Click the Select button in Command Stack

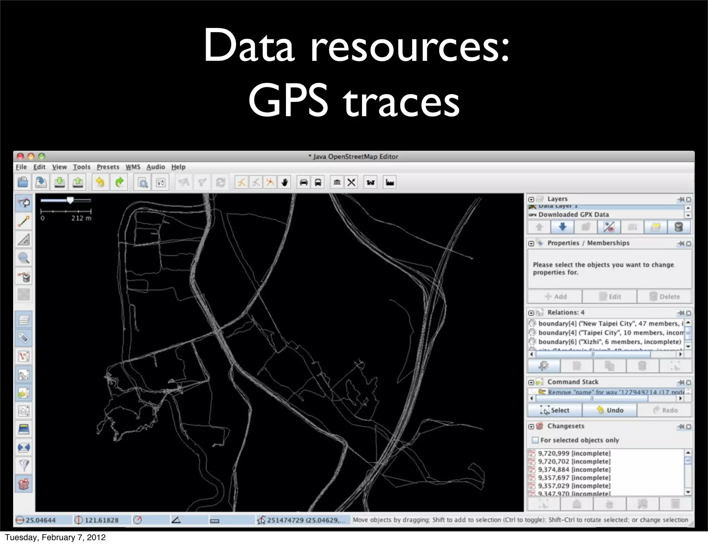click(555, 410)
